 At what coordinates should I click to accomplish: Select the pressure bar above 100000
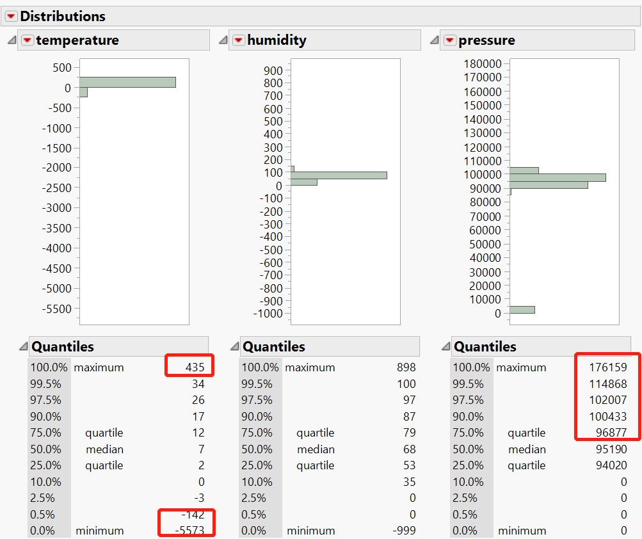(x=524, y=170)
